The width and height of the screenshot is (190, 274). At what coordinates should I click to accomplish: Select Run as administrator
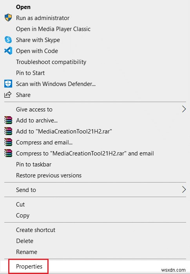pos(43,18)
